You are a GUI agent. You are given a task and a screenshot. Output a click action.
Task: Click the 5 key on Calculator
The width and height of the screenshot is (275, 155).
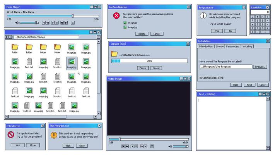click(258, 24)
